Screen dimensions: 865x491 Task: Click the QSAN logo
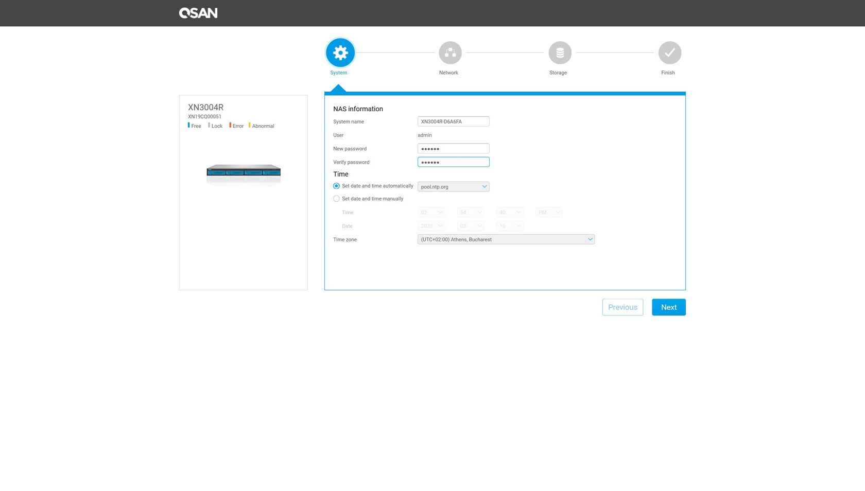click(198, 13)
